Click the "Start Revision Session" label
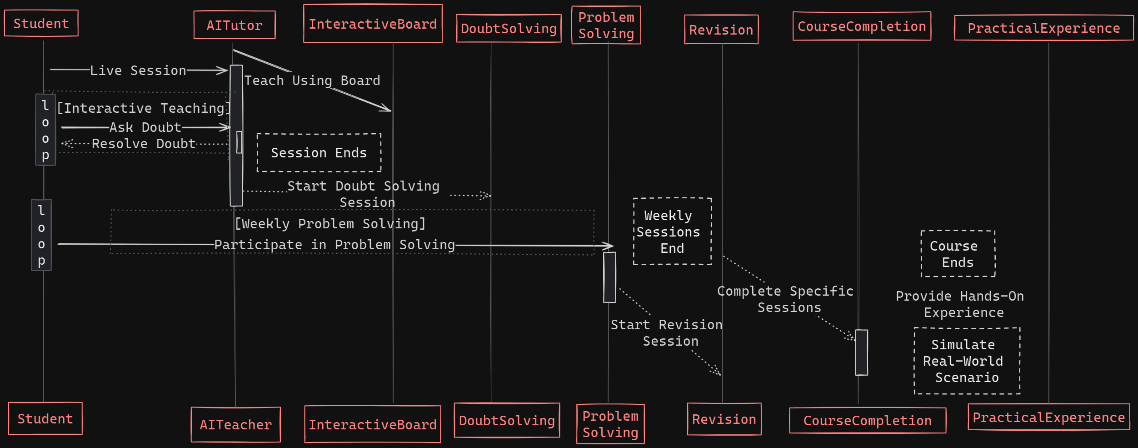The width and height of the screenshot is (1138, 448). 666,332
